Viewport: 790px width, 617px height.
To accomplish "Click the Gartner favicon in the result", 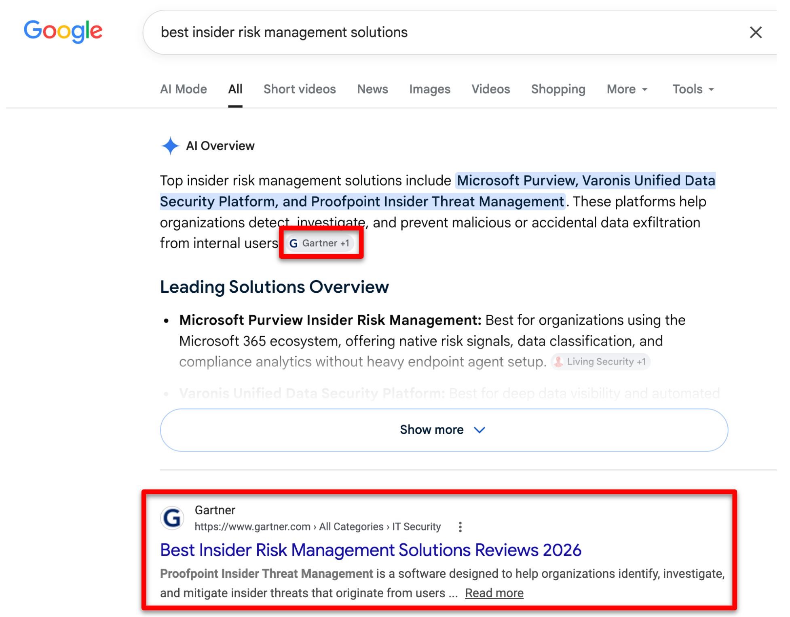I will pyautogui.click(x=172, y=518).
